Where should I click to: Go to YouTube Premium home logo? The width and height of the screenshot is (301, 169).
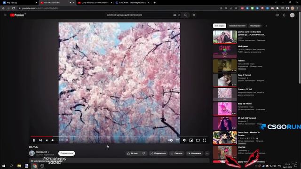click(17, 15)
